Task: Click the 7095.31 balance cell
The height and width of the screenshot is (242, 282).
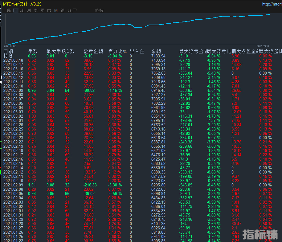Action: click(x=158, y=65)
